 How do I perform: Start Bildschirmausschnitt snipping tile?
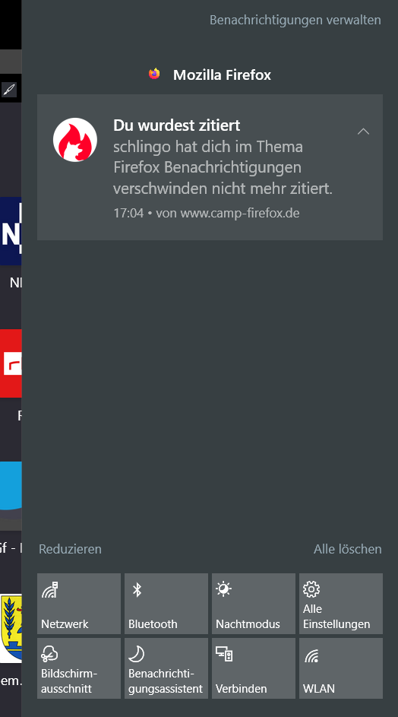coord(79,668)
